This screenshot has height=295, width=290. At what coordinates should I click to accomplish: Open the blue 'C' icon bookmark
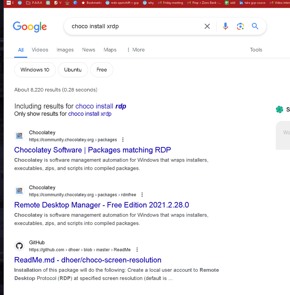pyautogui.click(x=75, y=3)
